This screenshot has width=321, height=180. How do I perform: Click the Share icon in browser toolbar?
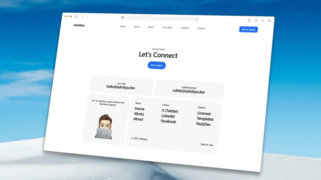pos(256,21)
